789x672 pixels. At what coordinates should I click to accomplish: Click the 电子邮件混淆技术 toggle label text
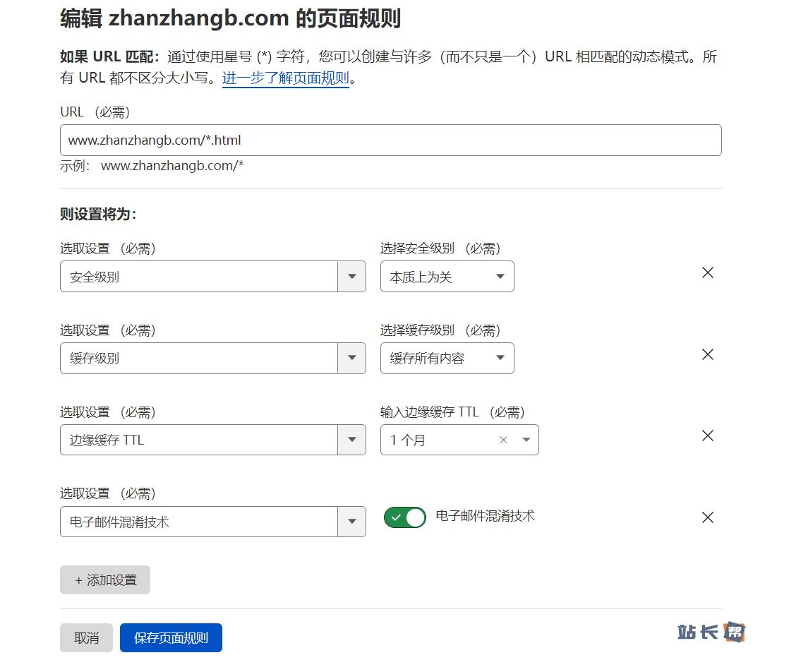(x=486, y=516)
